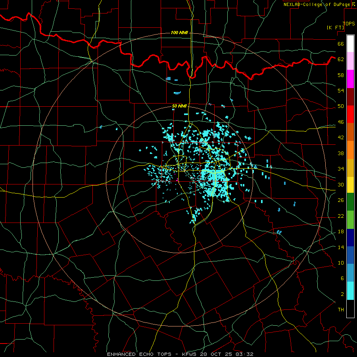Click the '03:32' timestamp in caption

pos(244,354)
